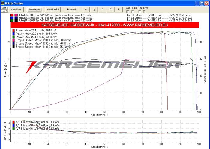
Task: Click the Karsemeijer Harderwijk red banner
Action: pos(105,25)
